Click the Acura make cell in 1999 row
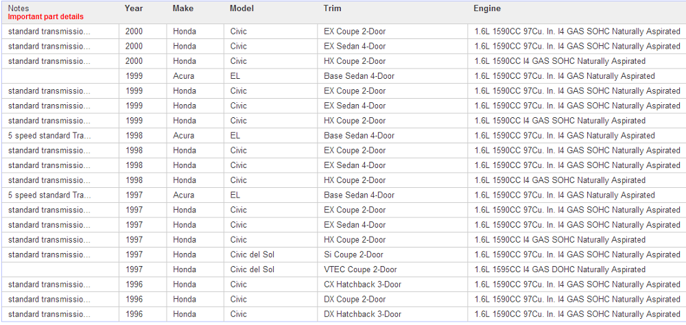The image size is (686, 325). coord(183,76)
